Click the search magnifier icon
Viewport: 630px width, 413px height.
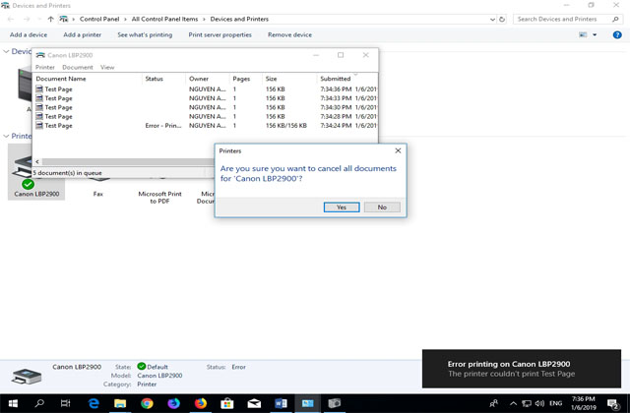615,19
